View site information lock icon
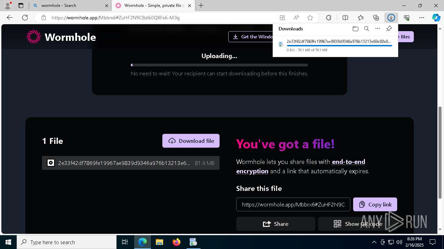 43,18
